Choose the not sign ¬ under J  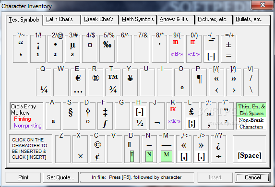tap(157, 123)
